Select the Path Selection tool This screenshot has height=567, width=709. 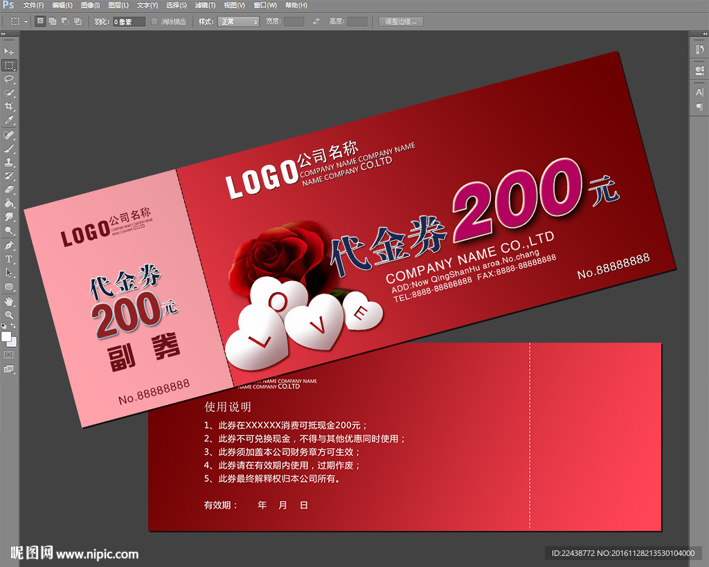(x=8, y=273)
